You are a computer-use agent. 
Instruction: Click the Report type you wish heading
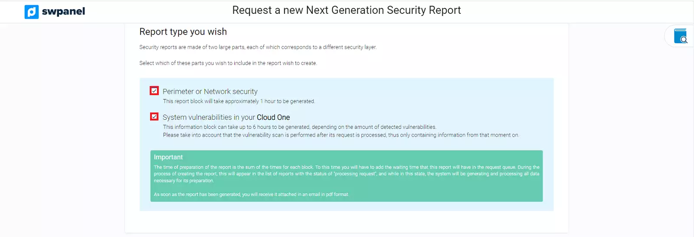point(183,32)
